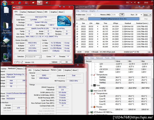Viewport: 154px width, 120px height.
Task: Open the Graphics tab in top CPU-Z
Action: [54, 12]
